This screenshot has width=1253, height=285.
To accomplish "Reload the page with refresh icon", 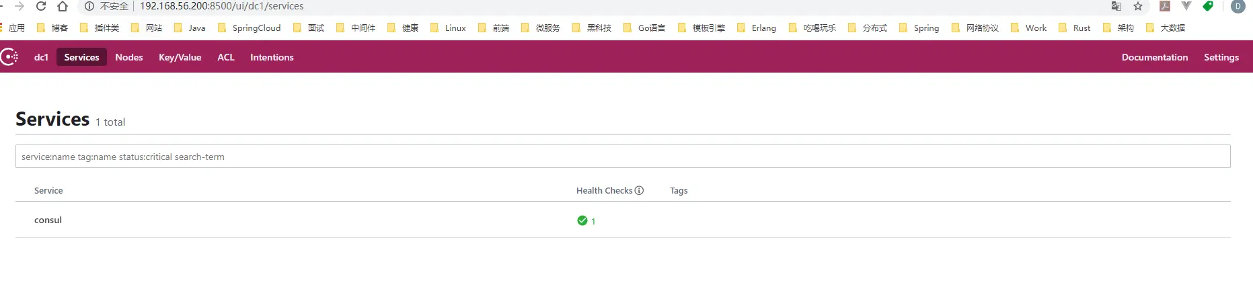I will point(41,6).
